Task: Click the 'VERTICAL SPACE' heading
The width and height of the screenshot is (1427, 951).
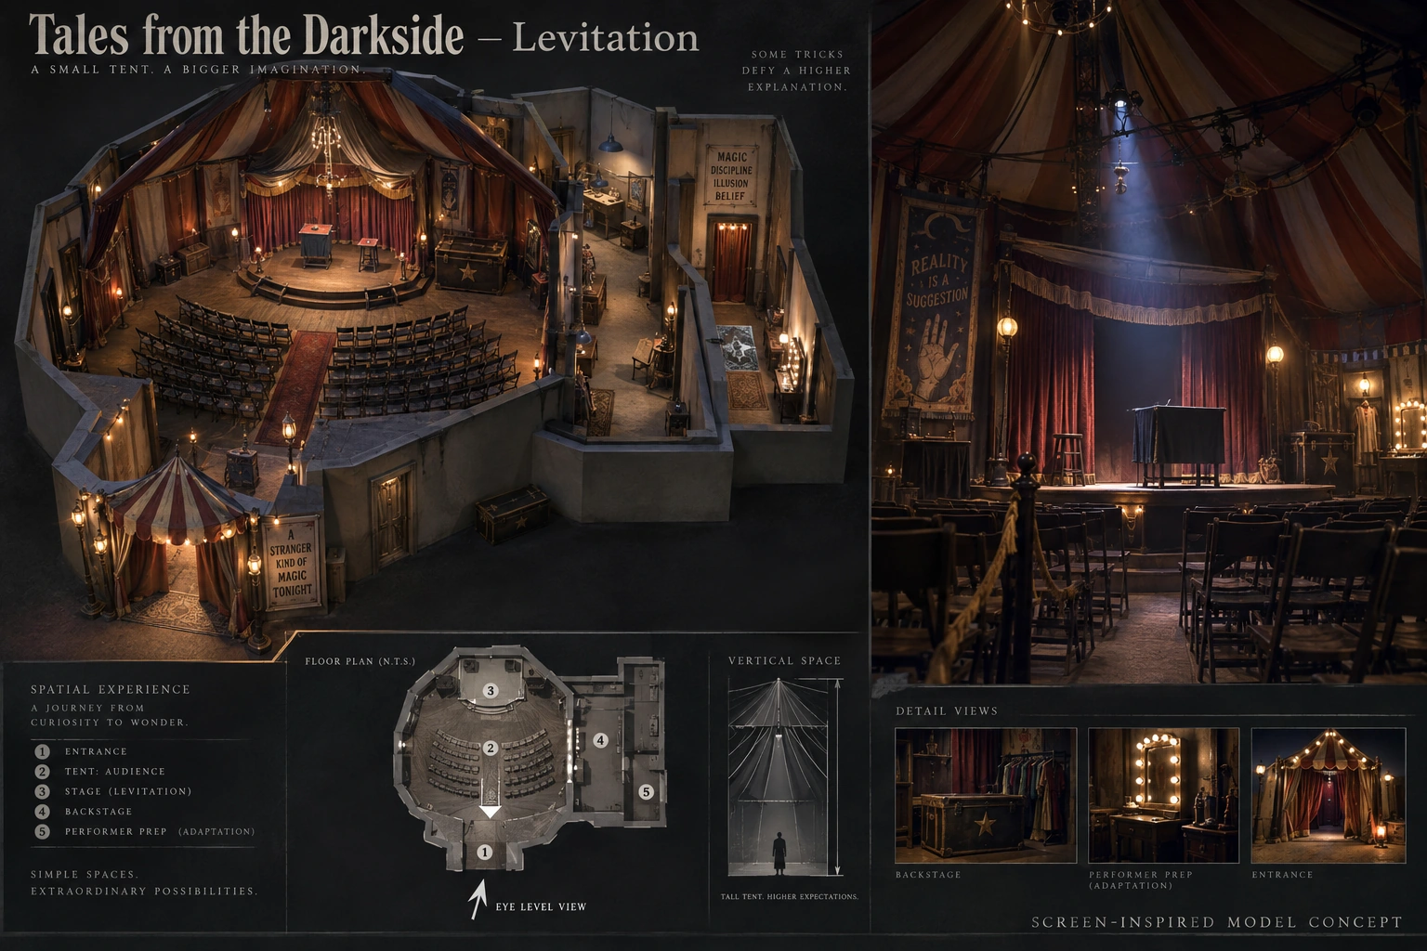Action: point(784,661)
